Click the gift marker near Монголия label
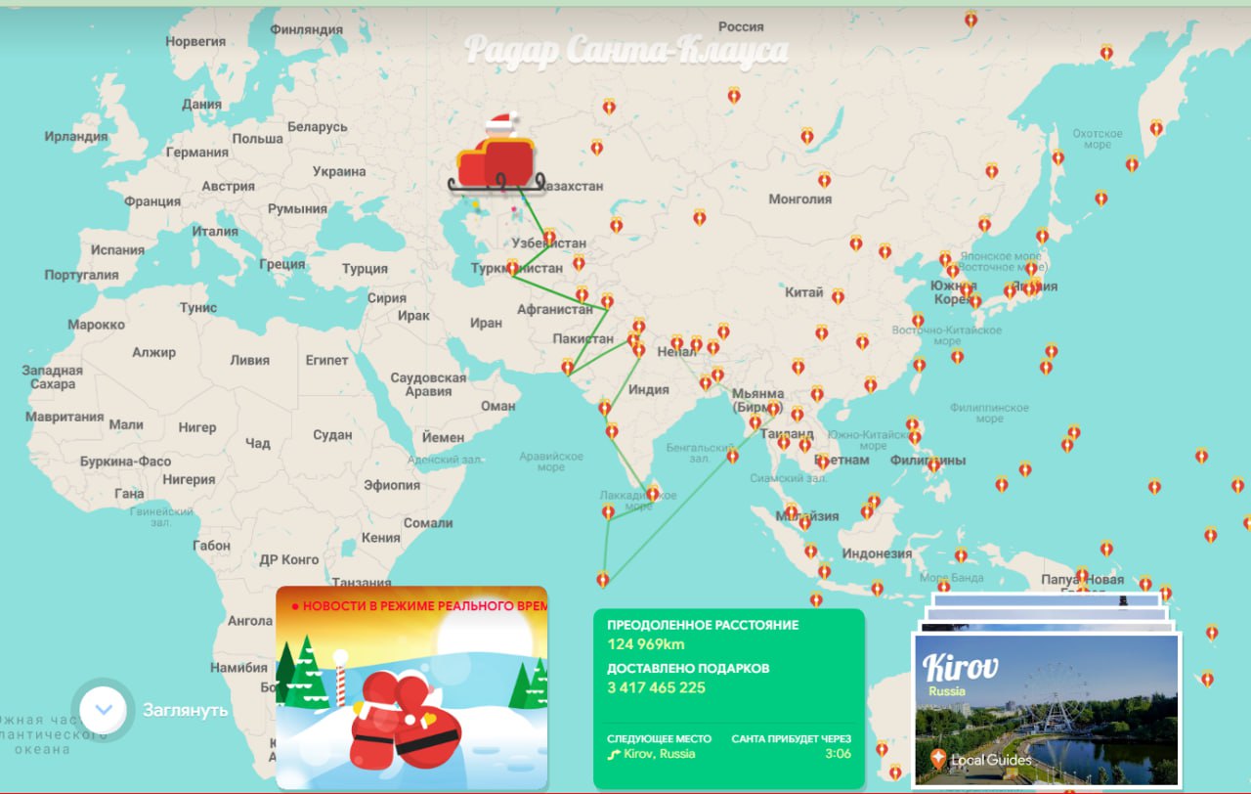Screen dimensions: 1251x794 (x=824, y=180)
